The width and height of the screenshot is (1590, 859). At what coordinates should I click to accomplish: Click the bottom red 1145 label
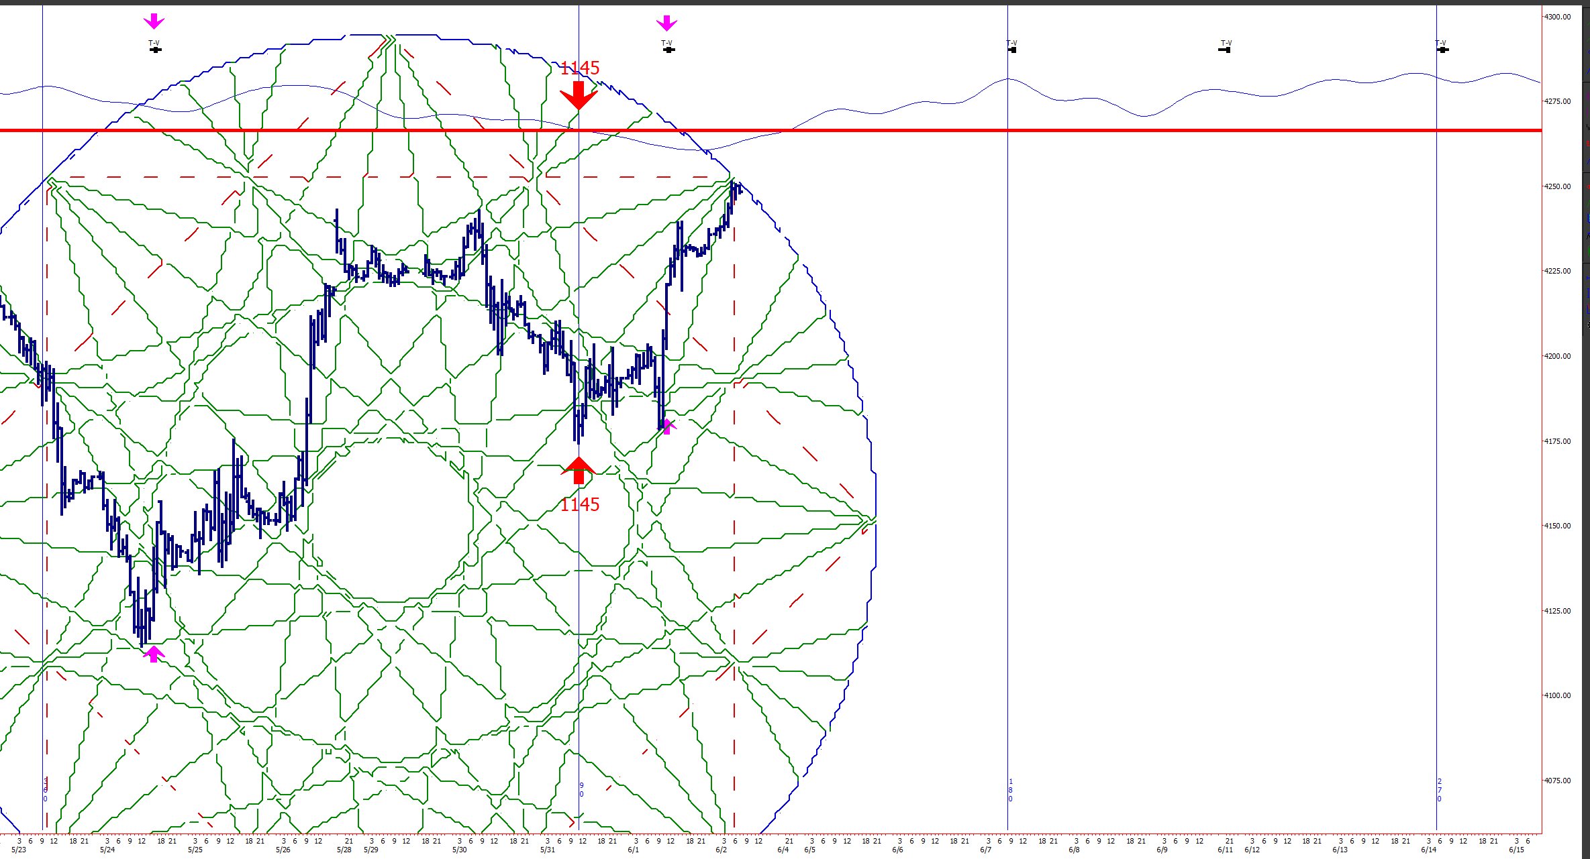point(580,504)
